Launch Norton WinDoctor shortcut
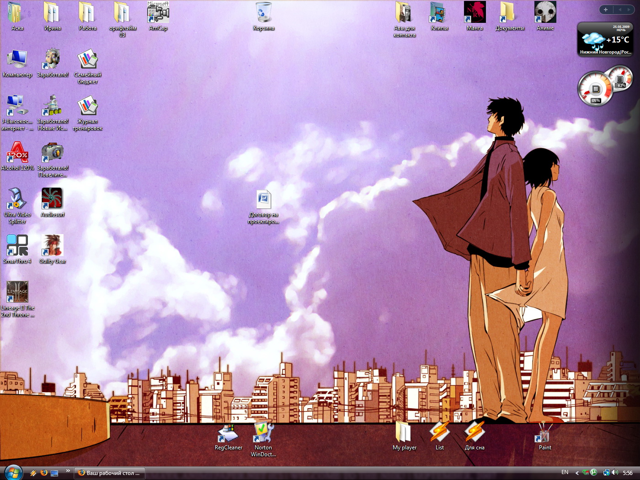The height and width of the screenshot is (480, 640). pyautogui.click(x=263, y=440)
